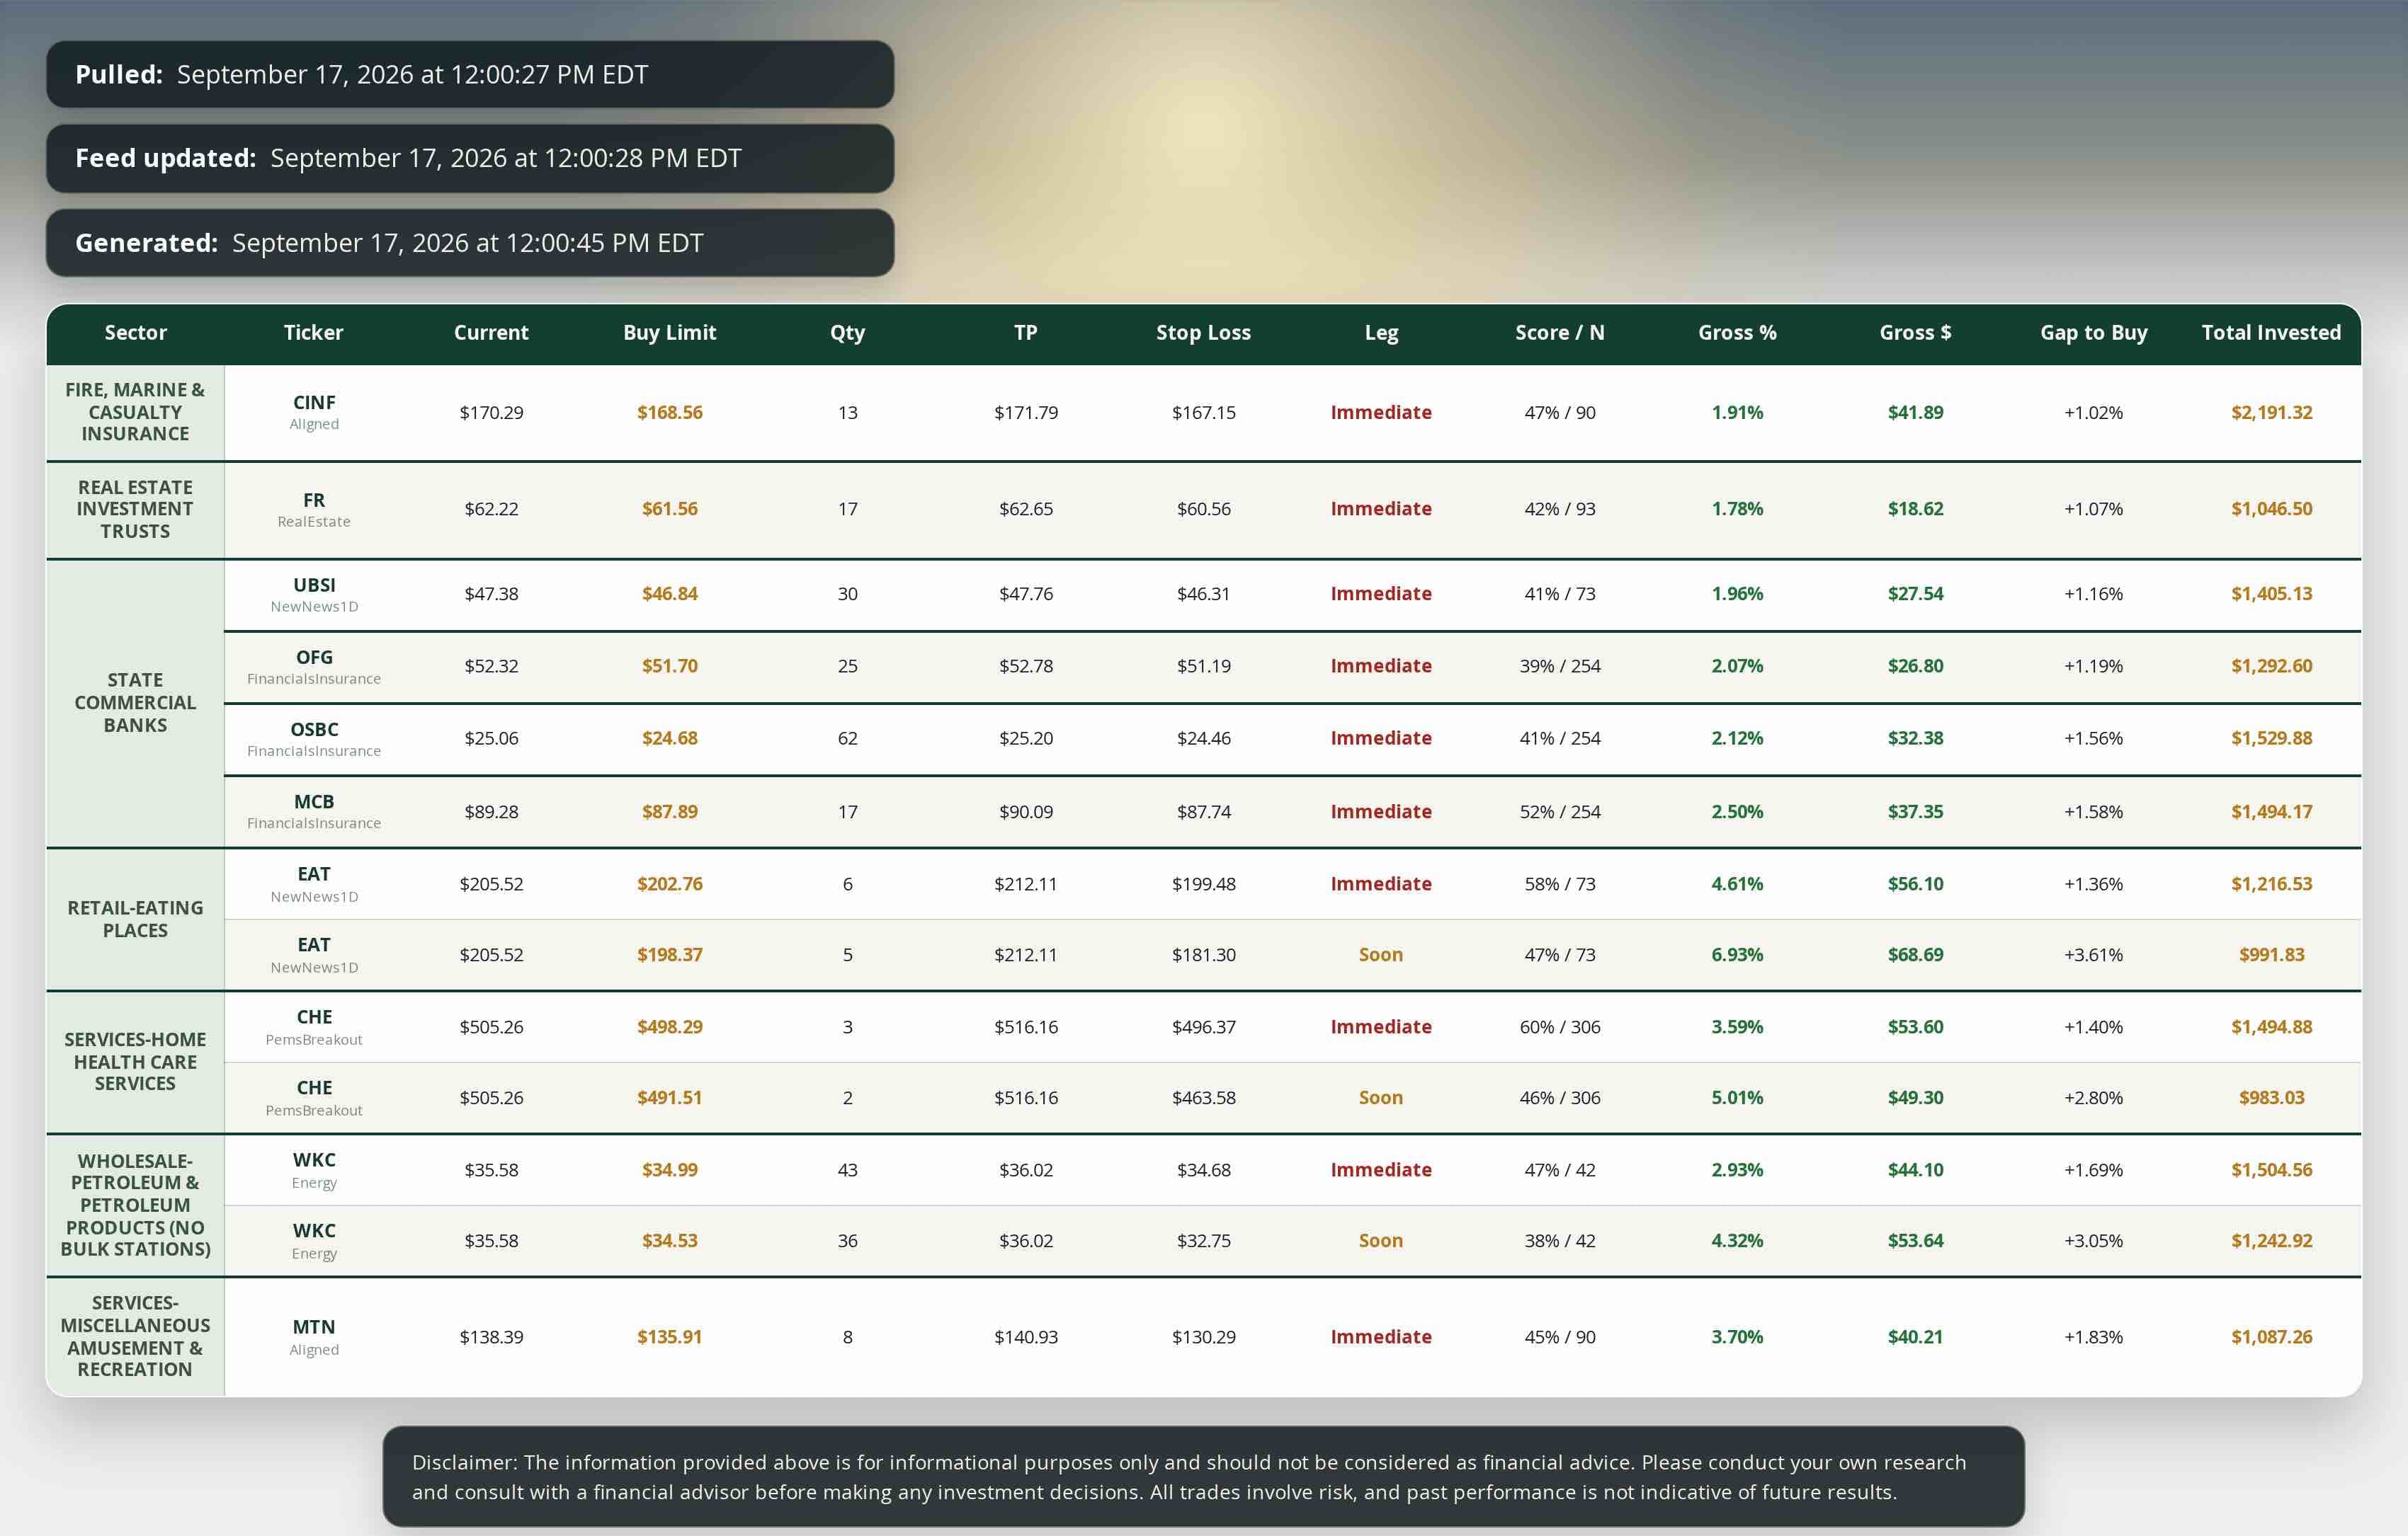2408x1536 pixels.
Task: Click the Feed updated timestamp banner
Action: (x=470, y=158)
